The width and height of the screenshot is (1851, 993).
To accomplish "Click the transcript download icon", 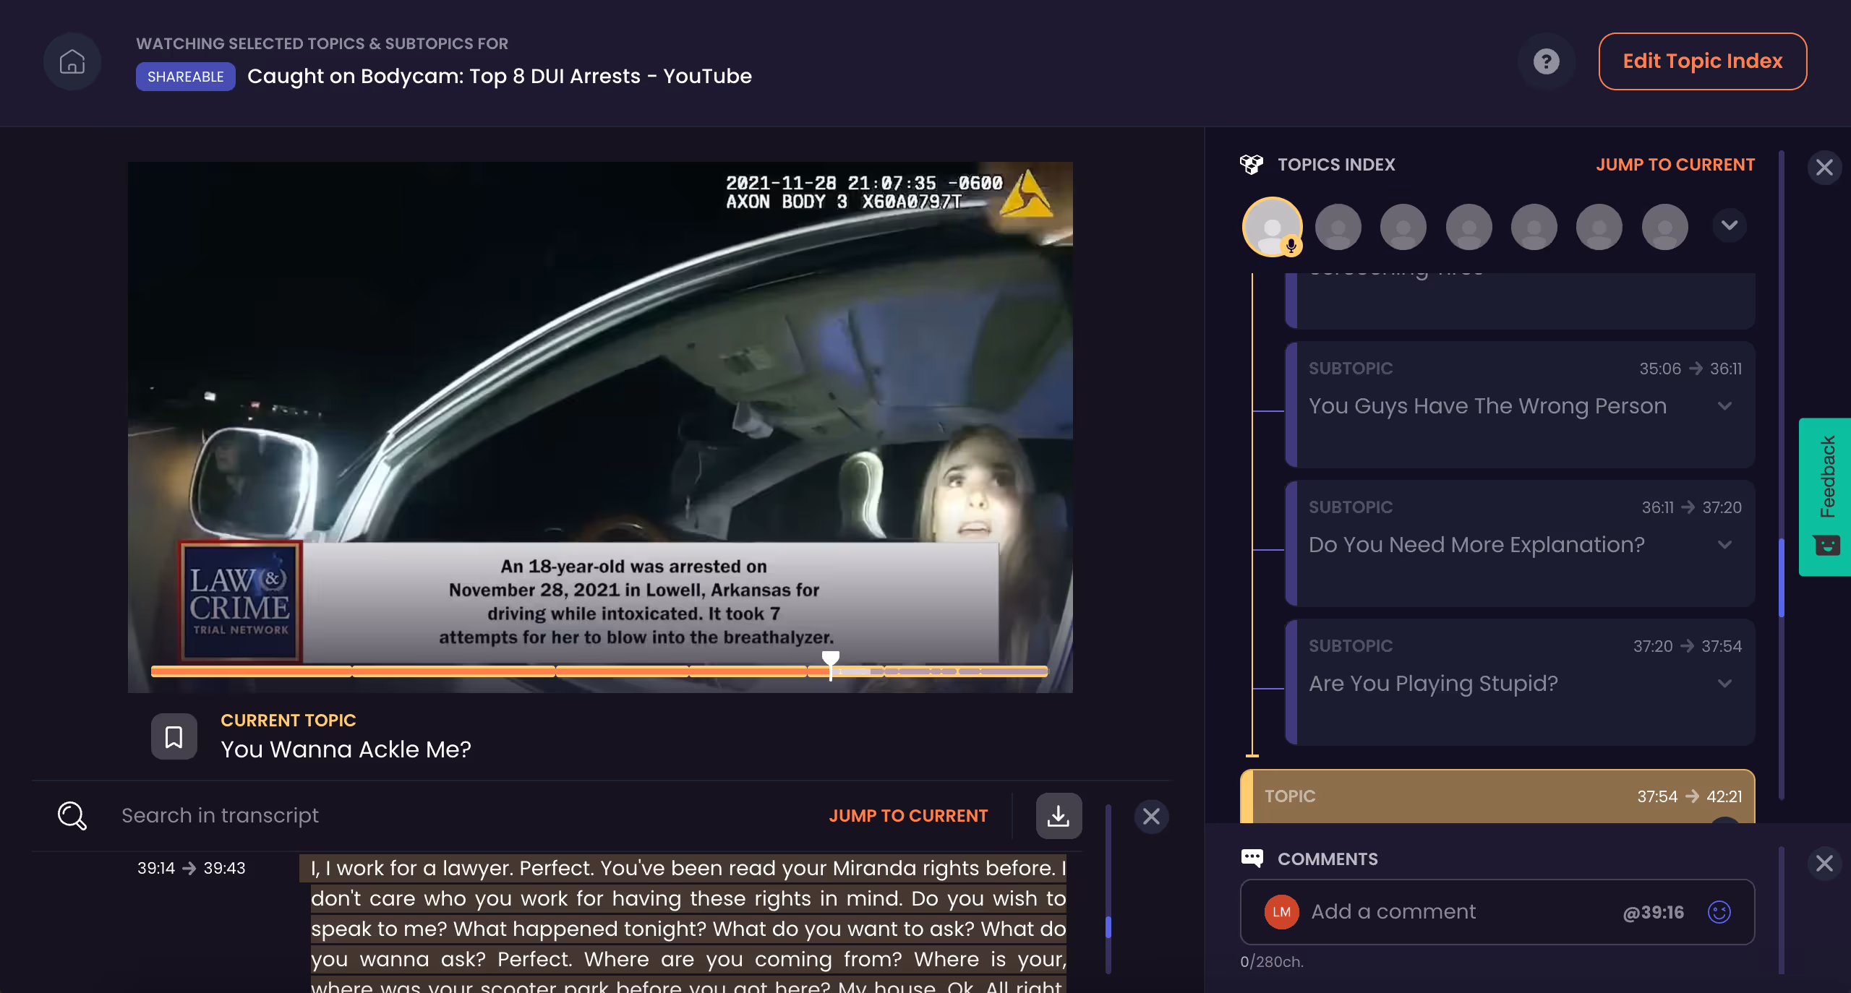I will point(1058,816).
